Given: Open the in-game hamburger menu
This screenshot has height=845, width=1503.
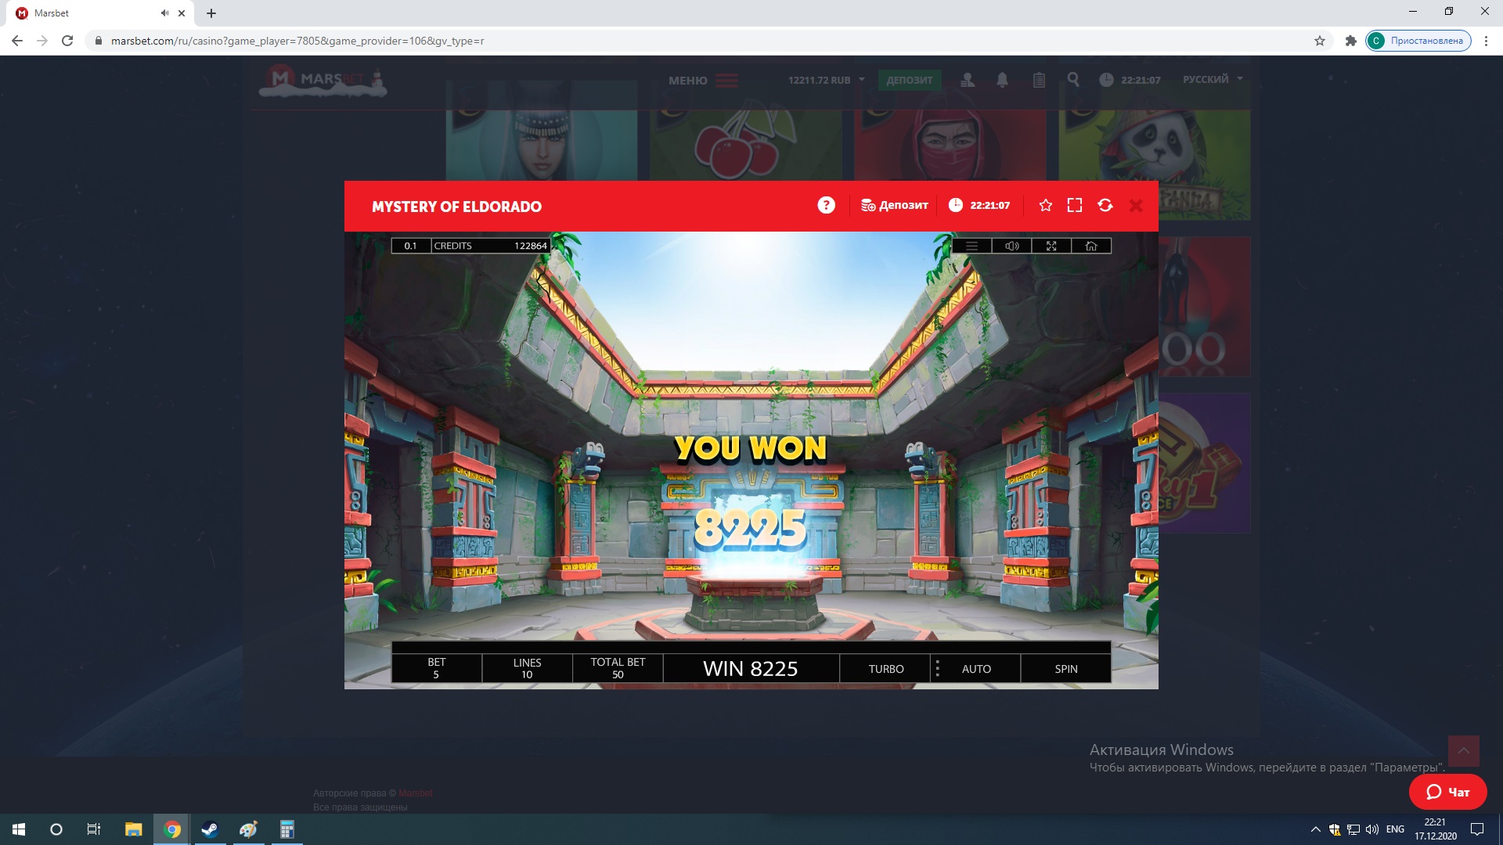Looking at the screenshot, I should pyautogui.click(x=972, y=246).
